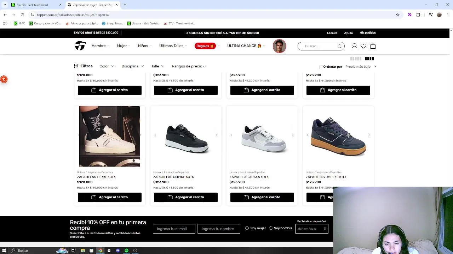The image size is (453, 254).
Task: Switch to five-column grid view
Action: point(356,59)
